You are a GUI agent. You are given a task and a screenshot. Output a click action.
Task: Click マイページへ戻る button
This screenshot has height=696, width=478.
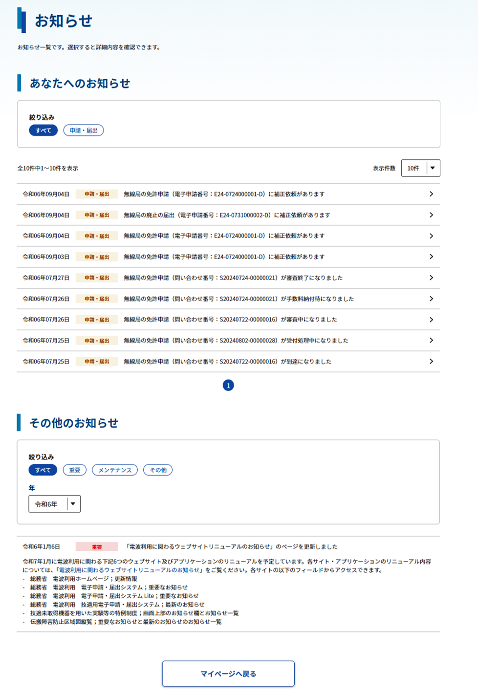(228, 674)
